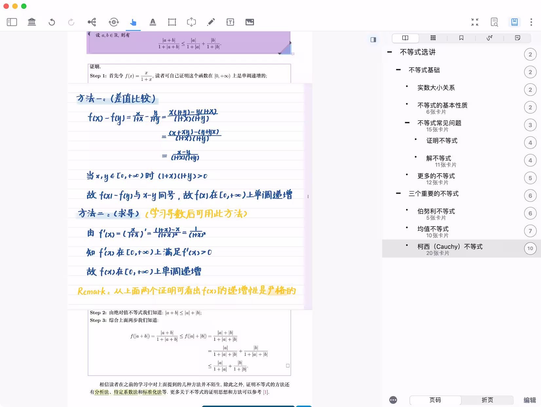This screenshot has width=541, height=407.
Task: Select the 三个重要的不等式 title text
Action: [x=433, y=194]
